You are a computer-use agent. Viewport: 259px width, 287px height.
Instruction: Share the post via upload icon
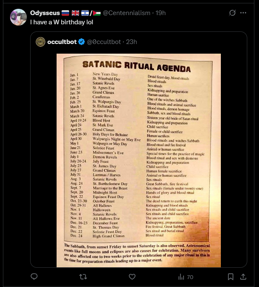[x=243, y=277]
